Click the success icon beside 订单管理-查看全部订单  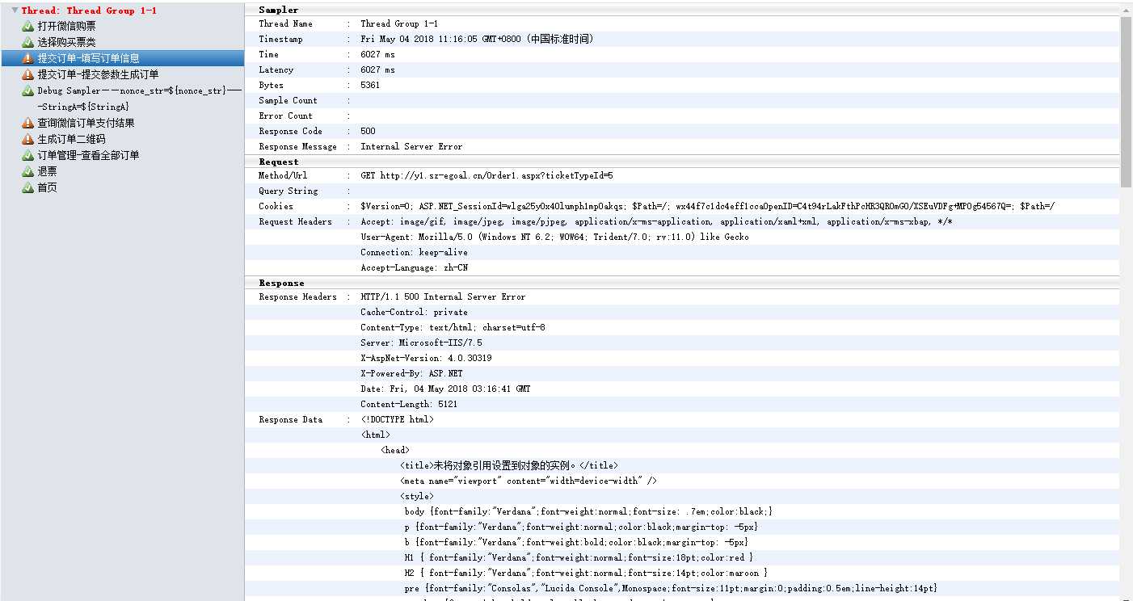[28, 155]
